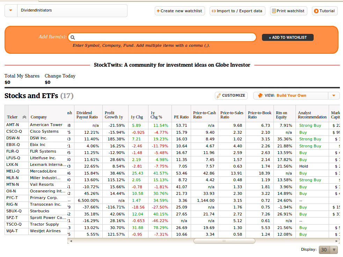
Task: Open the watchlist selector dropdown arrow
Action: pos(11,10)
